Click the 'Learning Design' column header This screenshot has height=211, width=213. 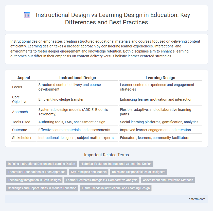point(160,78)
